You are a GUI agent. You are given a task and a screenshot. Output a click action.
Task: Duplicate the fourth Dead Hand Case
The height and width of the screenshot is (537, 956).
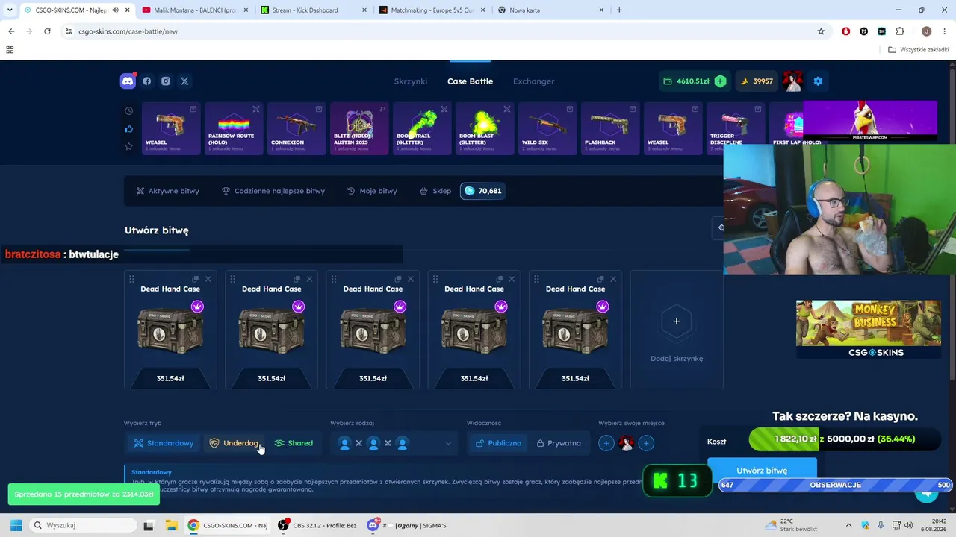pos(499,279)
